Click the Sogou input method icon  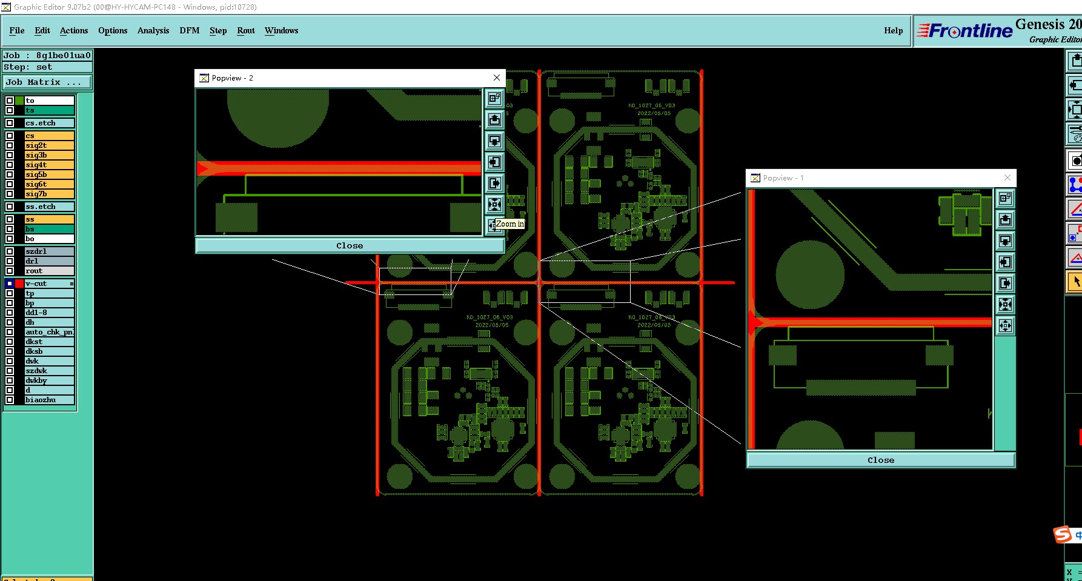tap(1062, 534)
